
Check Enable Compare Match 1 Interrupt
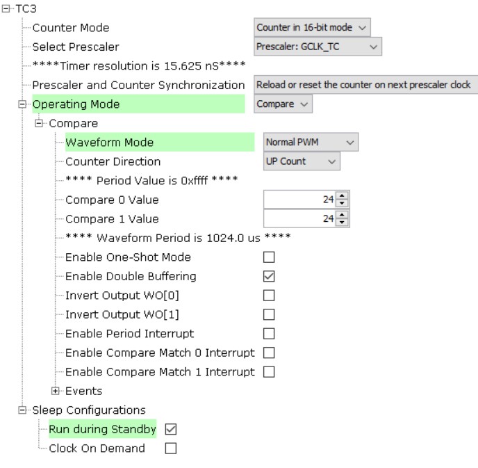tap(269, 372)
